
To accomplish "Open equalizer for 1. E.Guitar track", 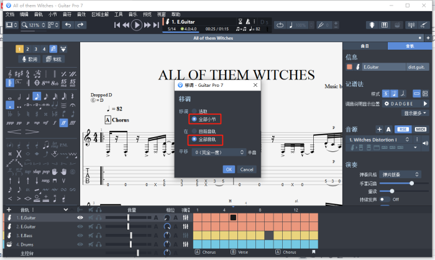I will 185,218.
